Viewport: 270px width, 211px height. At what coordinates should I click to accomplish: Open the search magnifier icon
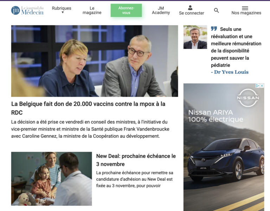217,11
